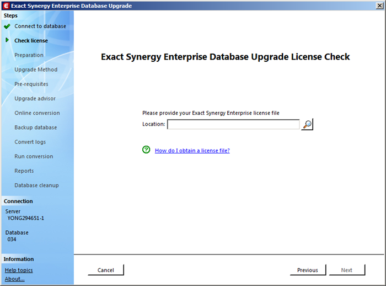Viewport: 386px width, 286px height.
Task: Select the Reports step
Action: coord(24,171)
